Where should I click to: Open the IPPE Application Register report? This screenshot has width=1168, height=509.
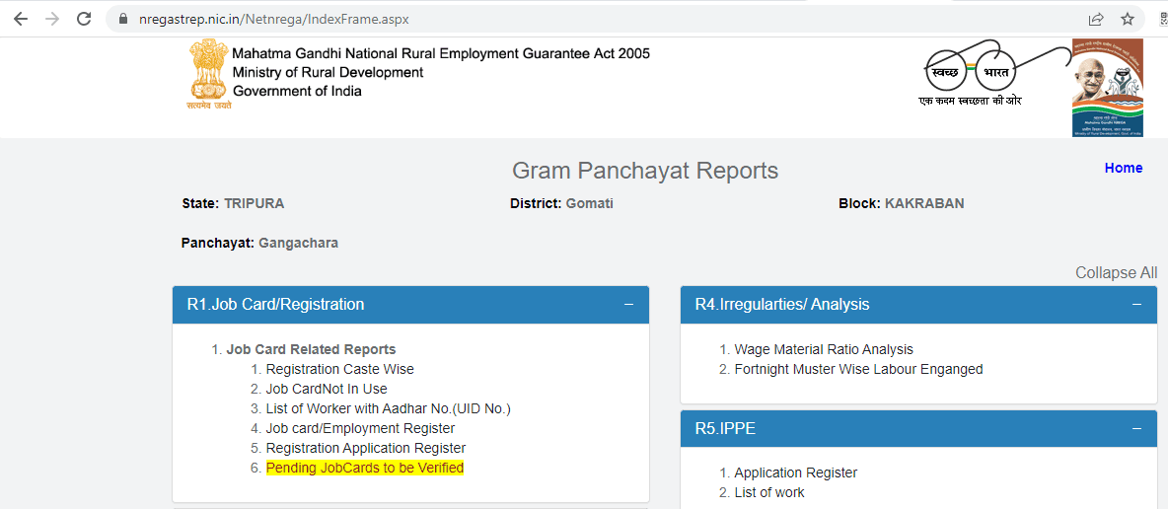click(x=795, y=473)
